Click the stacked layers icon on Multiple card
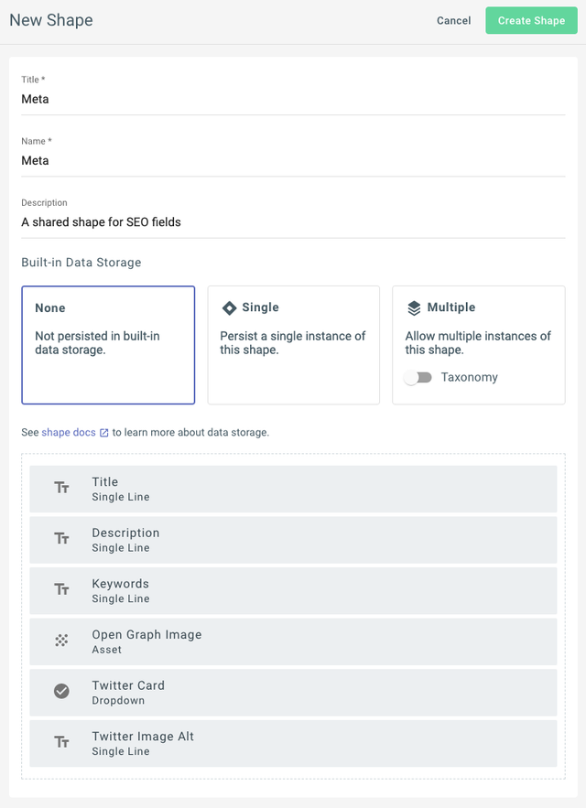 click(414, 308)
